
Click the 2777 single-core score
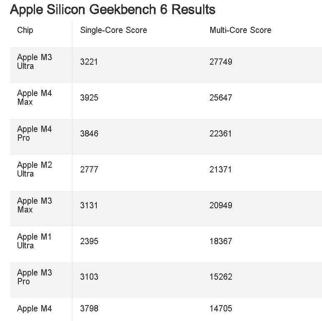(x=89, y=169)
